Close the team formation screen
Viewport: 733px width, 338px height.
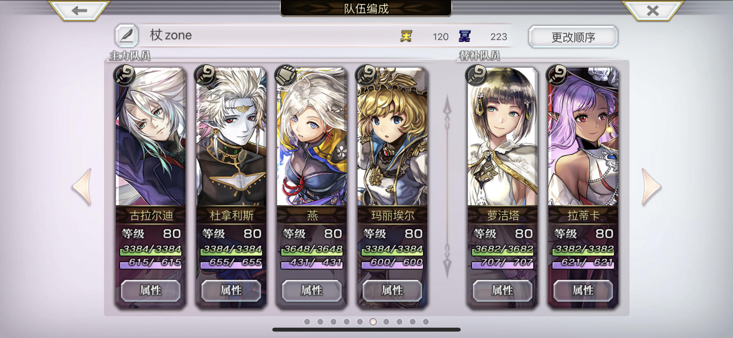tap(653, 10)
